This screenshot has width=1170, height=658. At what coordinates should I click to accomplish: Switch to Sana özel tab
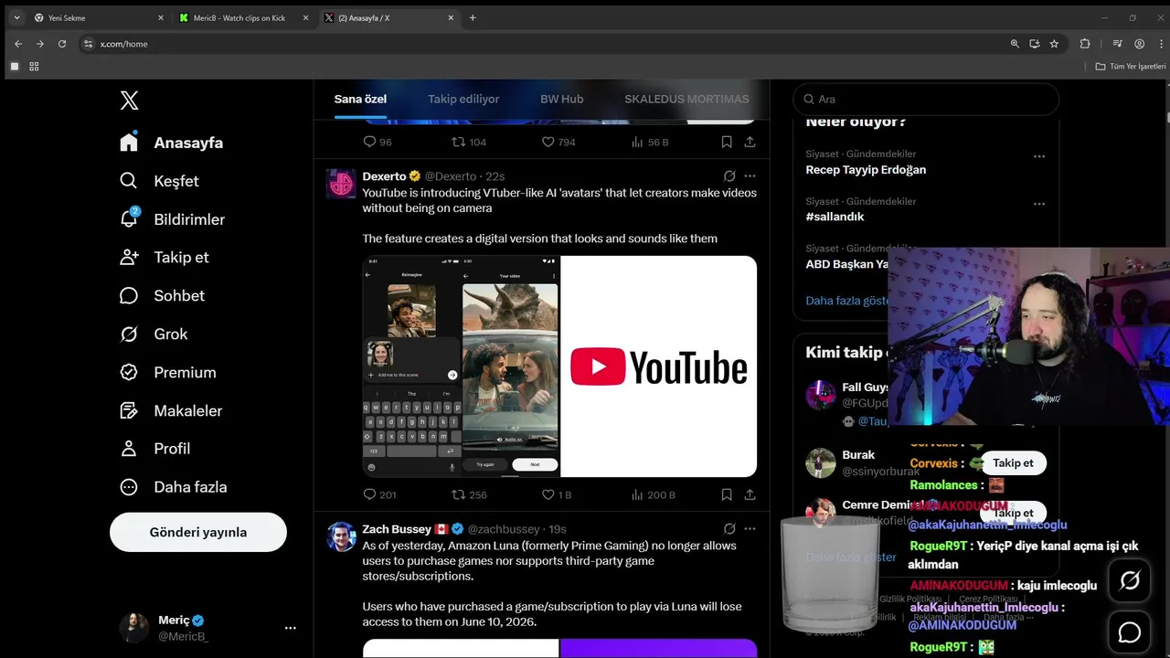coord(360,99)
